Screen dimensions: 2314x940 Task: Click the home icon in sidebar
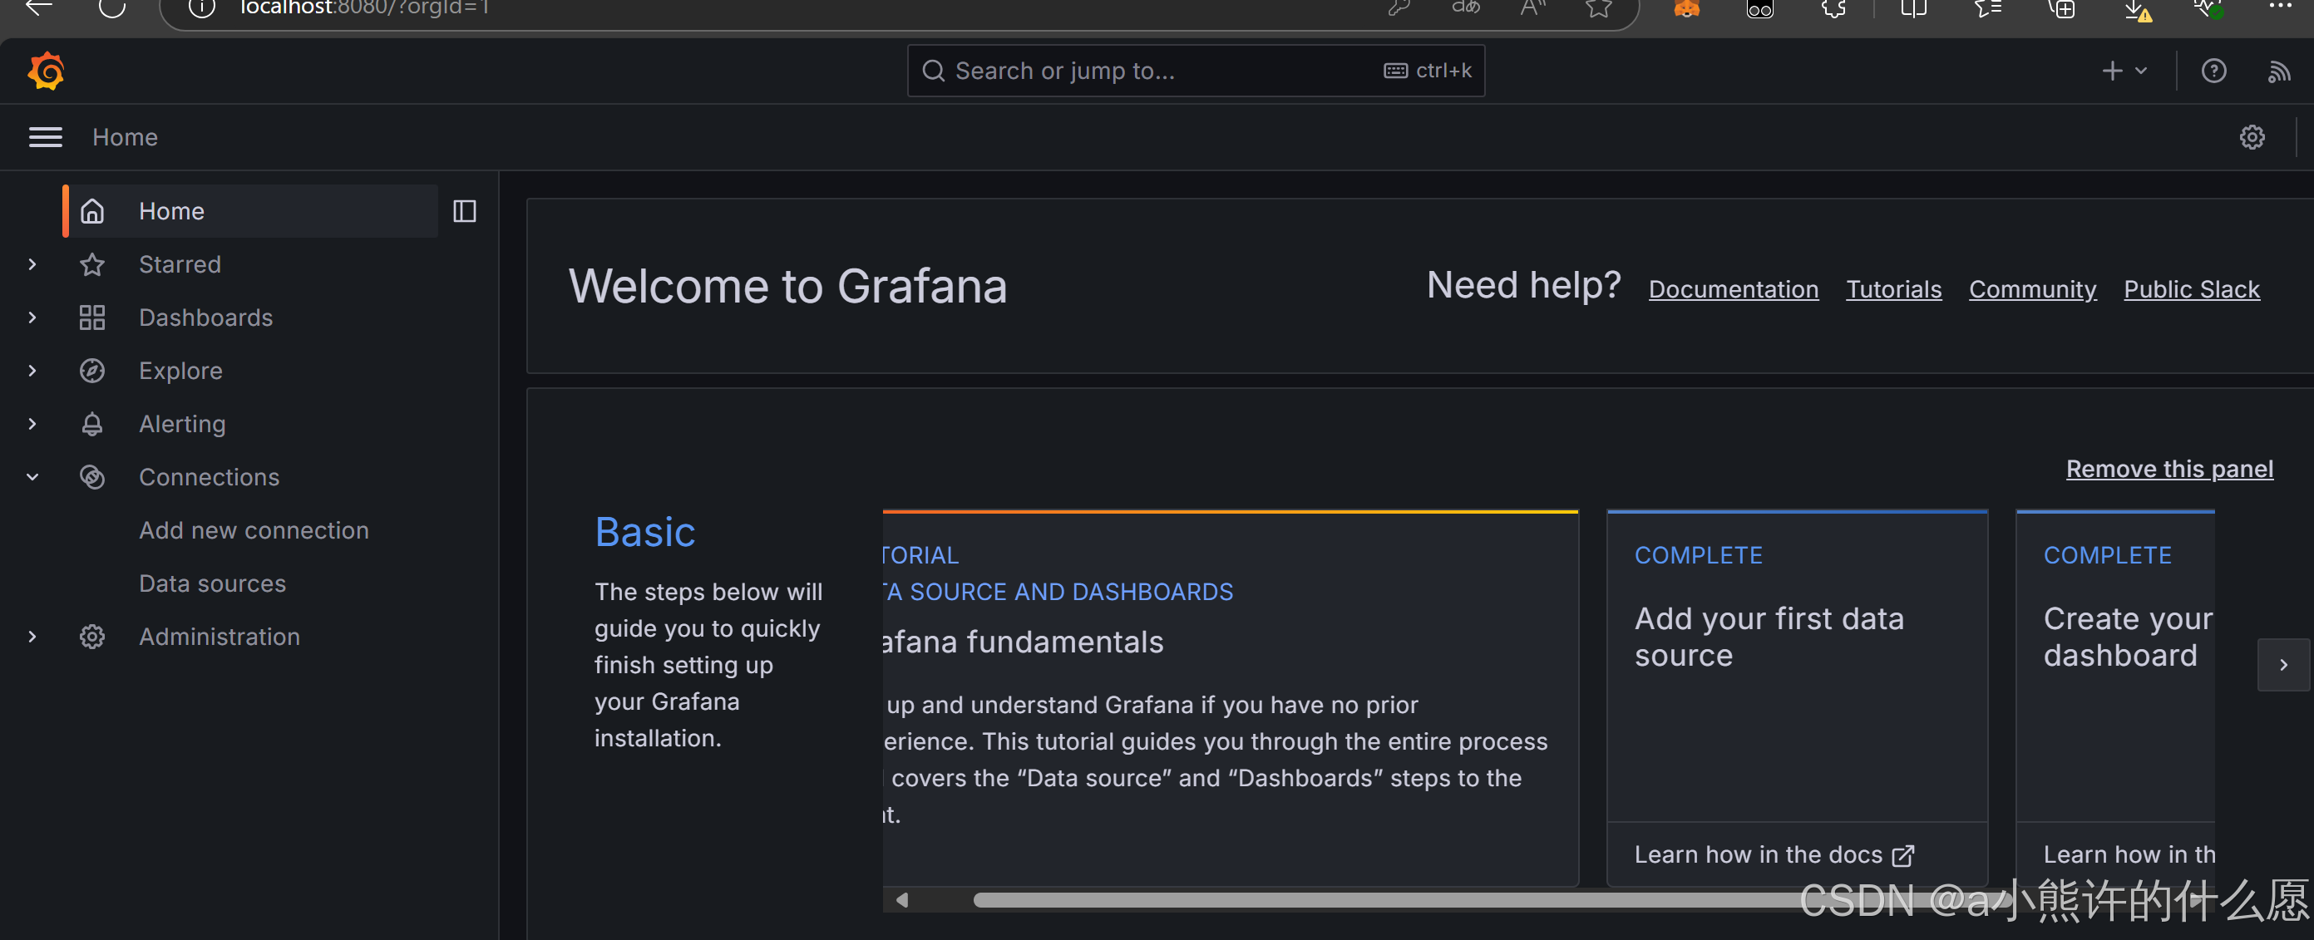click(x=92, y=211)
